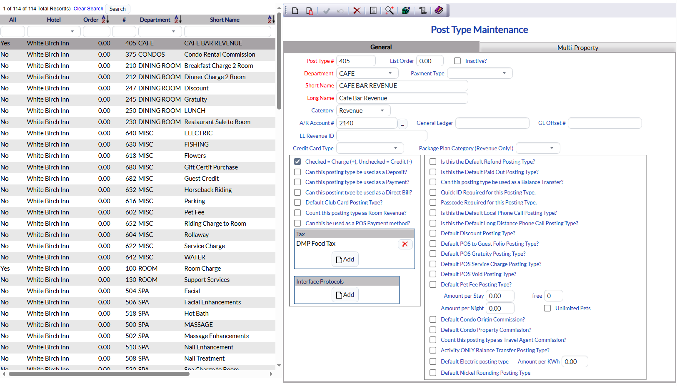Image resolution: width=677 pixels, height=386 pixels.
Task: Click the magnifying glass Search icon
Action: pyautogui.click(x=390, y=10)
